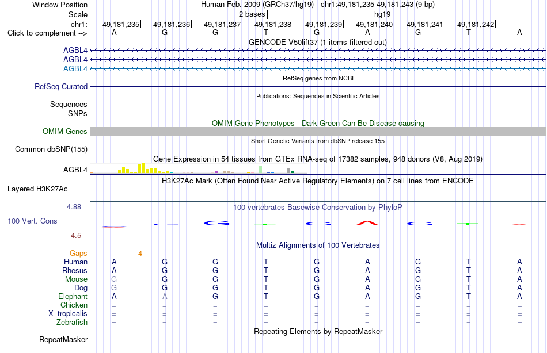Click the Gaps row label

78,254
